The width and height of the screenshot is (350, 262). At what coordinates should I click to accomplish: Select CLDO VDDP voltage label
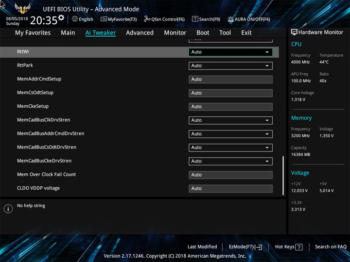coord(38,188)
